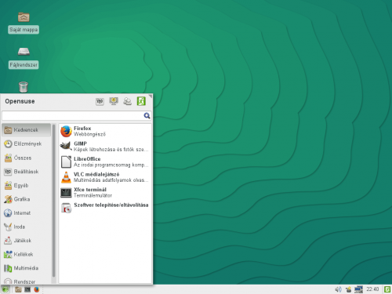Open the Multimédia category
This screenshot has height=294, width=392.
point(27,268)
